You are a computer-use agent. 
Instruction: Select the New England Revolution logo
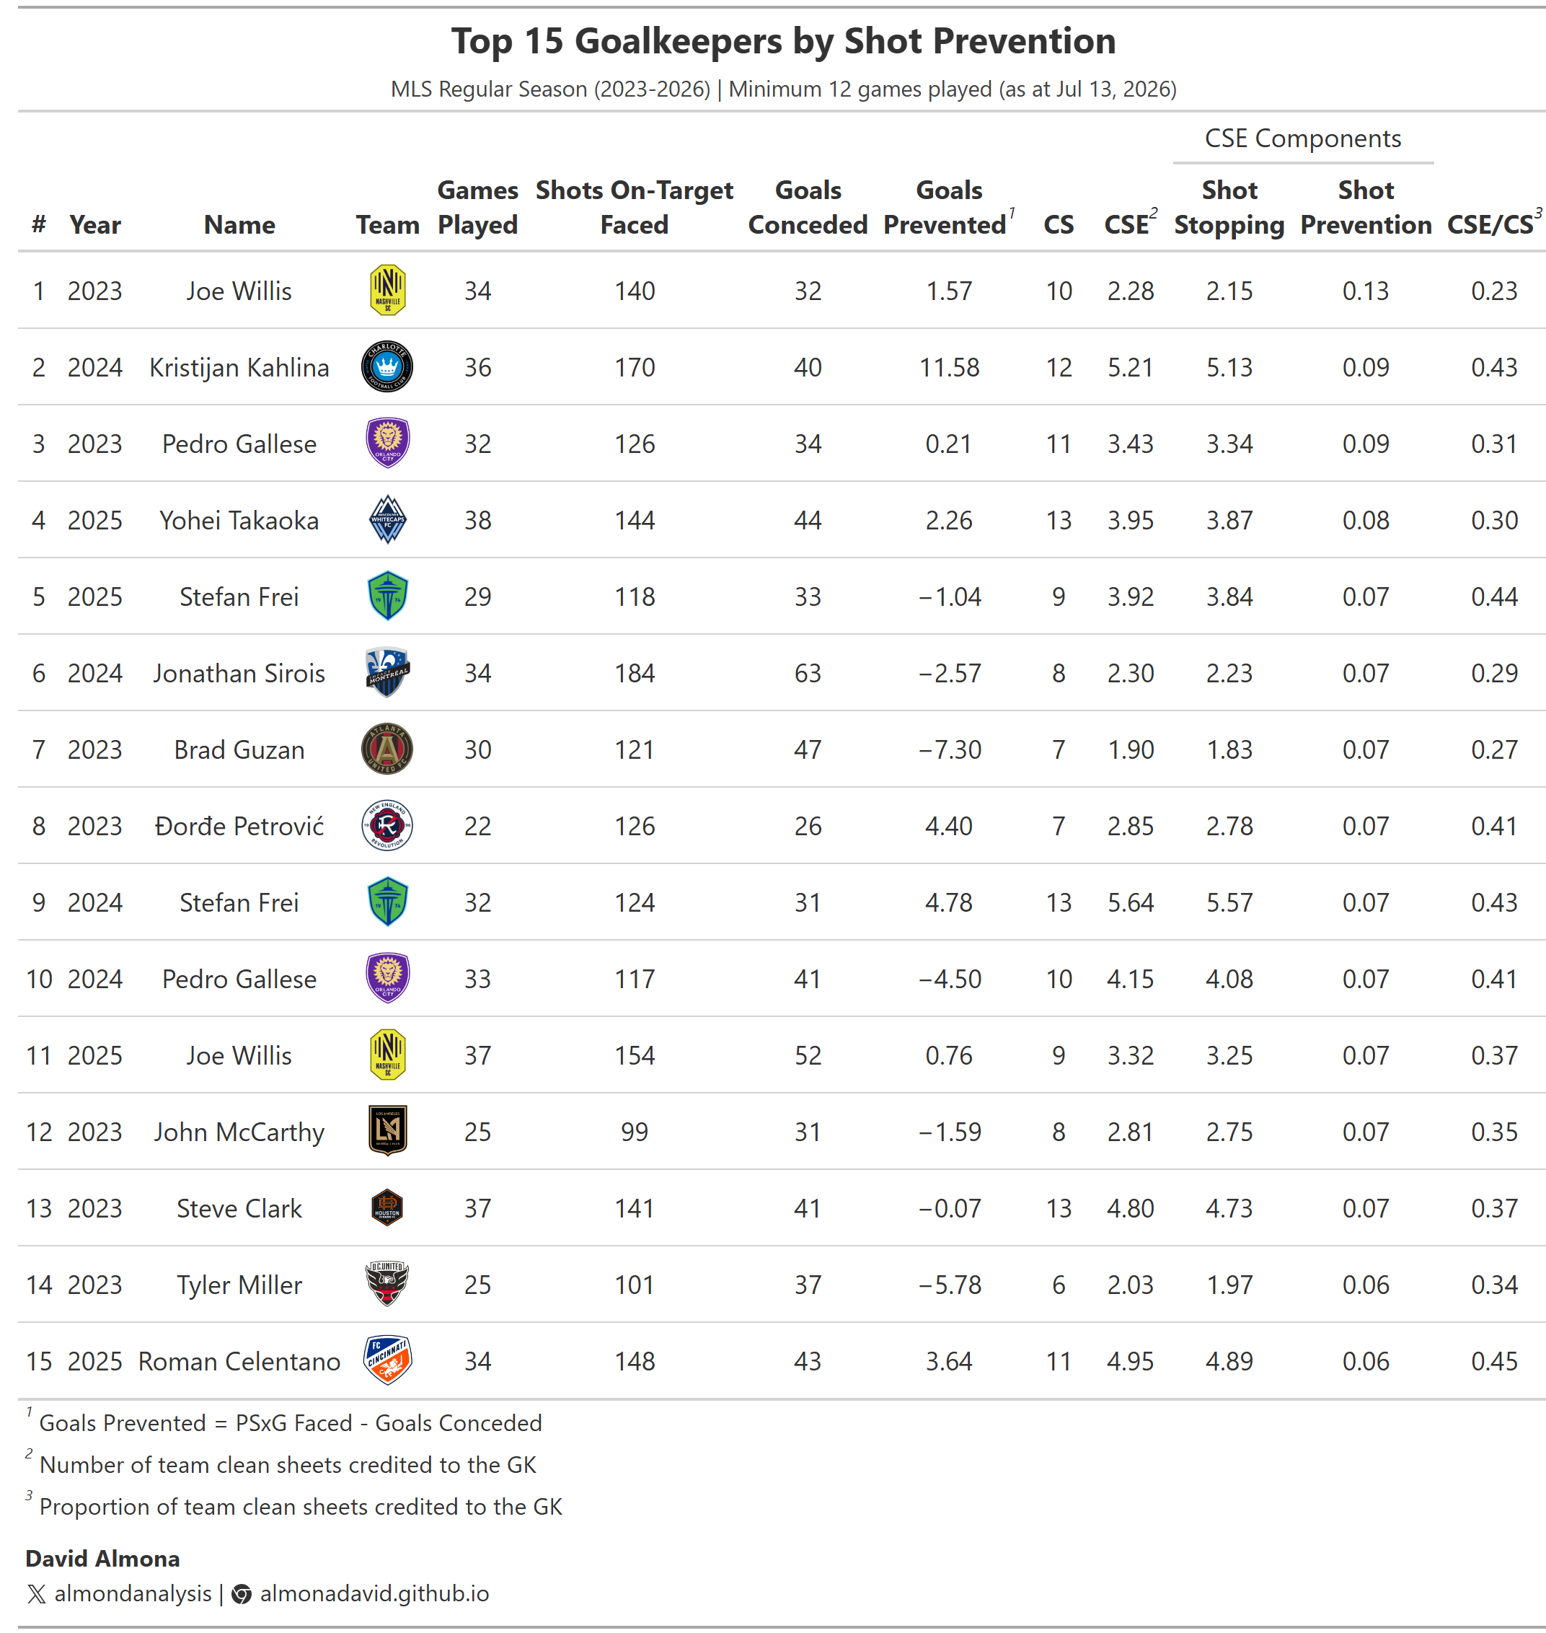387,825
